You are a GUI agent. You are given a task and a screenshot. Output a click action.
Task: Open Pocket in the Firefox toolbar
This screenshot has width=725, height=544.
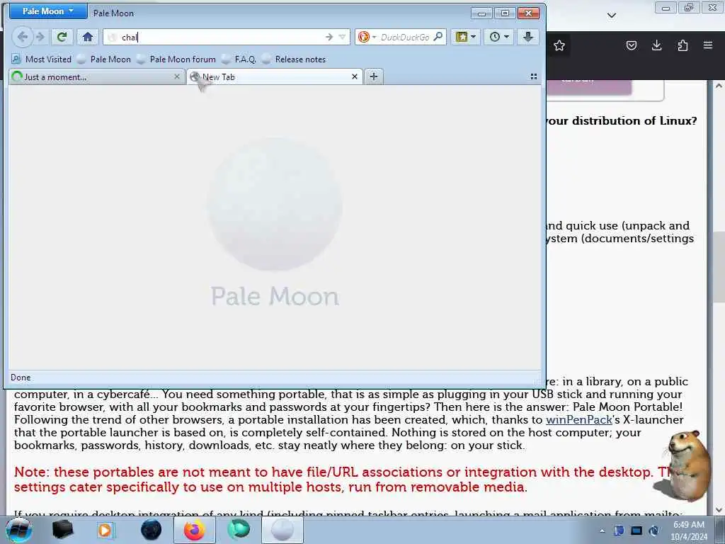[632, 45]
